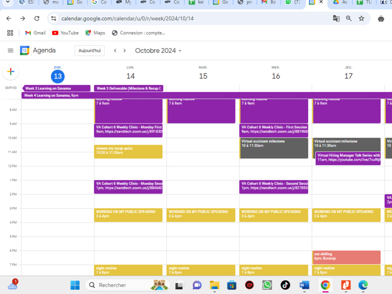Open the Octobre 2024 month dropdown
This screenshot has width=392, height=294.
158,51
